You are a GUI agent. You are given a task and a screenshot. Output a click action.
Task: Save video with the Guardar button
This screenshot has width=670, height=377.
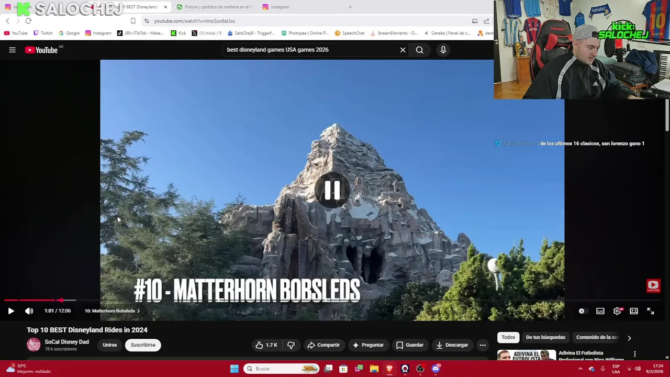point(410,345)
